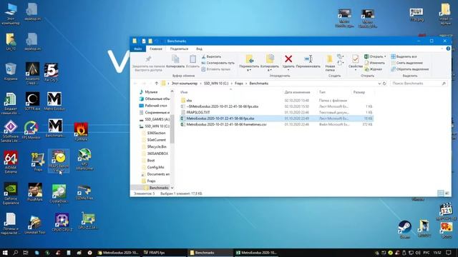Click the Copy to folder icon
The height and width of the screenshot is (257, 458).
click(x=270, y=59)
